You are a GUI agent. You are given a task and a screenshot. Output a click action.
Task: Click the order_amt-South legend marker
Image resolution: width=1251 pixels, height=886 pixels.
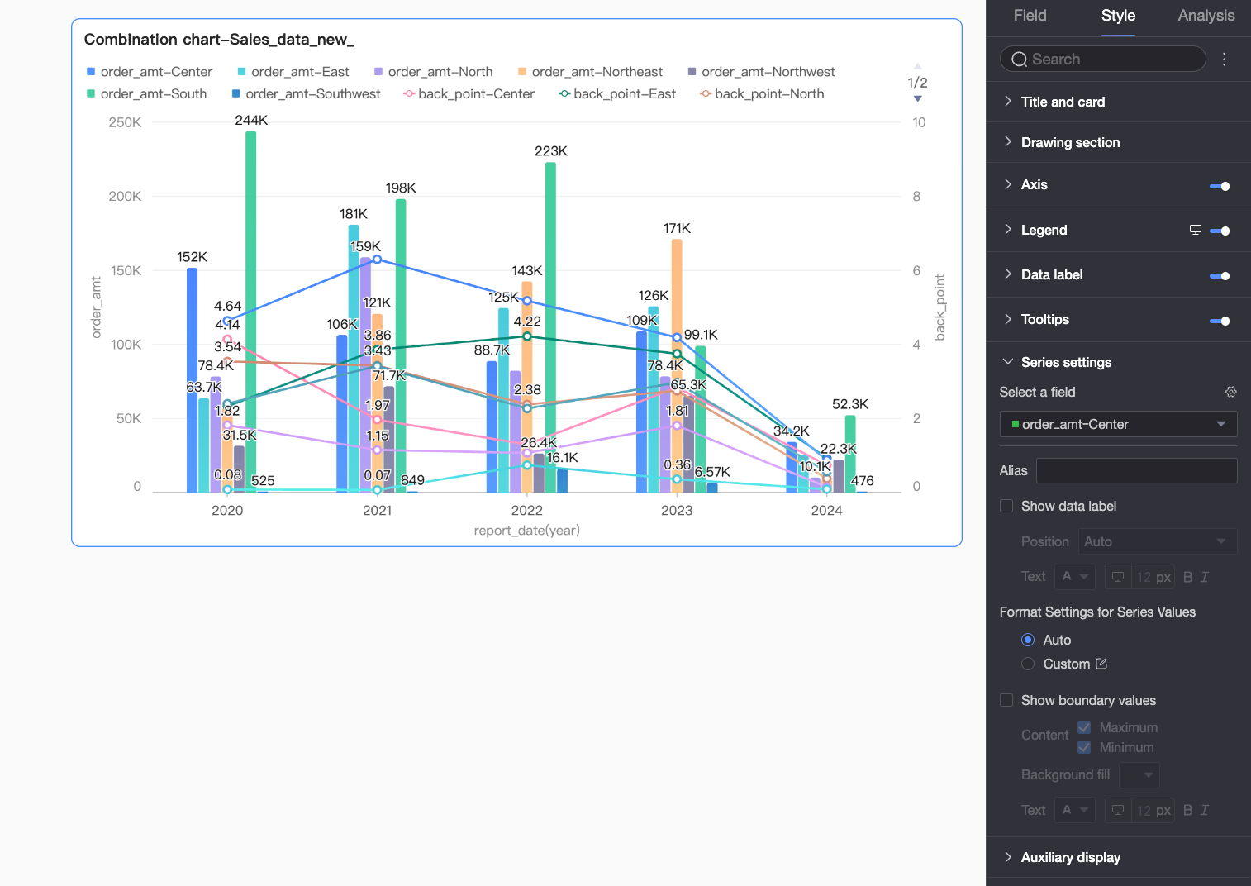click(x=91, y=94)
